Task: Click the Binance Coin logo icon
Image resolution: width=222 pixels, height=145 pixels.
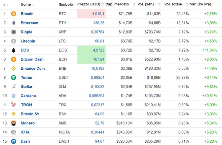Action: pos(14,68)
